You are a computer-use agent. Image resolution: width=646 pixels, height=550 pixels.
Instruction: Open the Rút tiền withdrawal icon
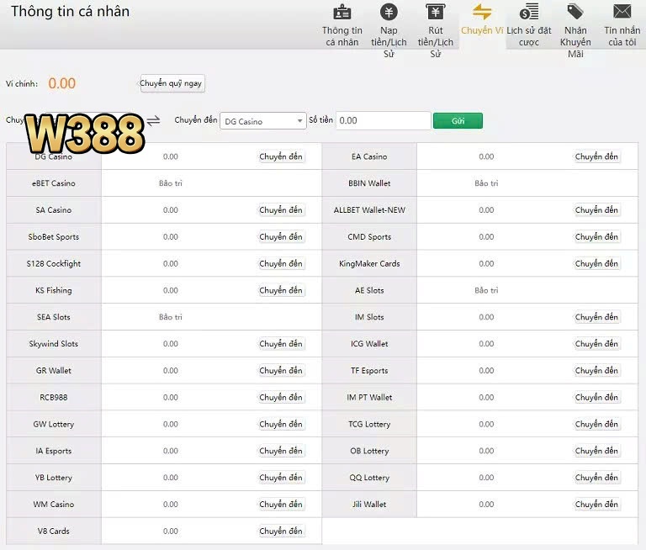tap(436, 12)
